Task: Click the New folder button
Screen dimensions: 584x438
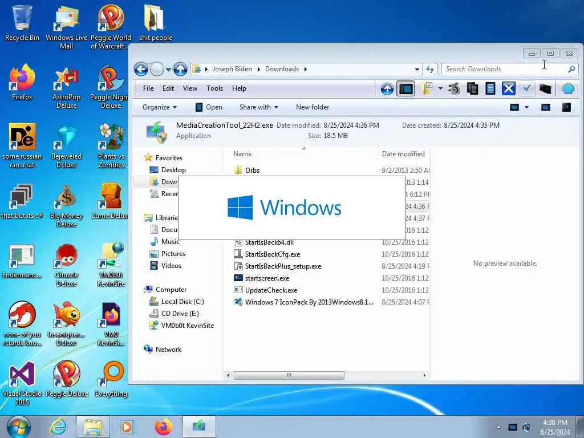Action: click(x=313, y=107)
